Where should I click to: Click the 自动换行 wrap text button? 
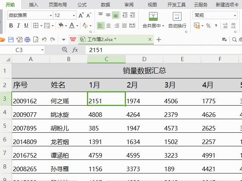pyautogui.click(x=177, y=20)
